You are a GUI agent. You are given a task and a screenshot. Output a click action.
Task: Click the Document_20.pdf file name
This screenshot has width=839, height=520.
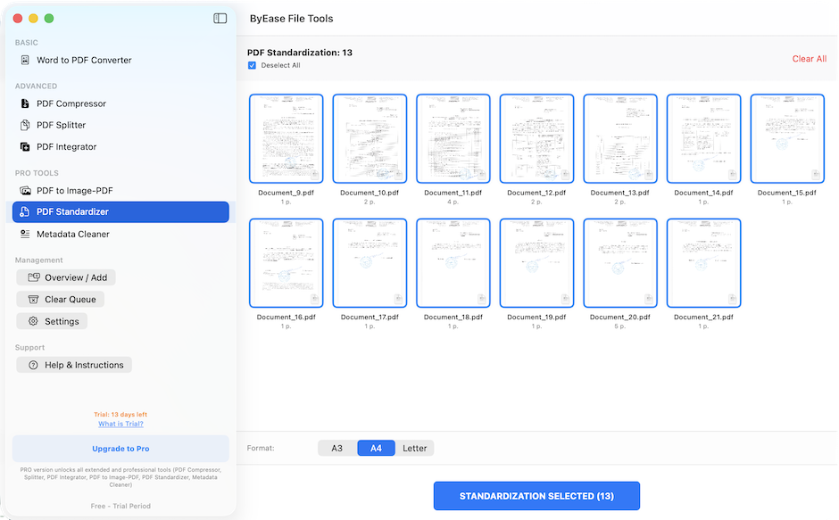620,317
